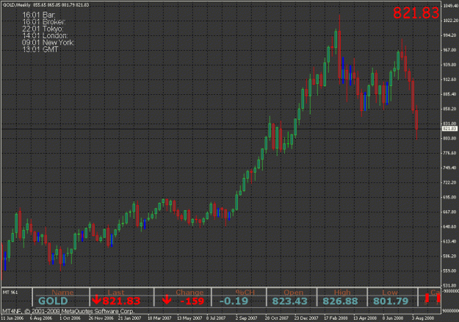Click the 695.00 price axis label
This screenshot has height=322, width=459.
pos(451,197)
